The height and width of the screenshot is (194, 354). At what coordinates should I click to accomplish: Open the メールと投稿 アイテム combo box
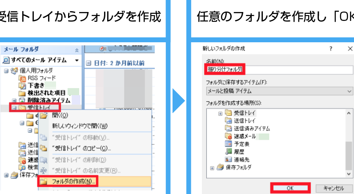[x=278, y=91]
